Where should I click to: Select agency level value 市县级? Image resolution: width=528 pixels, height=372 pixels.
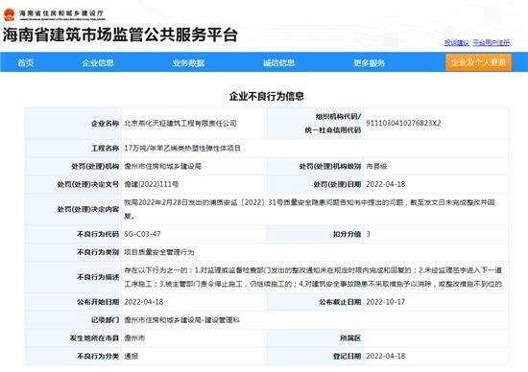point(376,166)
